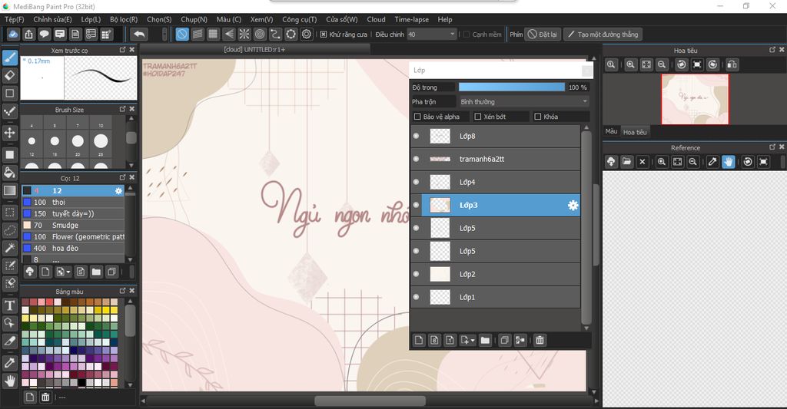Click duplicate layer icon
This screenshot has height=409, width=787.
(x=504, y=341)
